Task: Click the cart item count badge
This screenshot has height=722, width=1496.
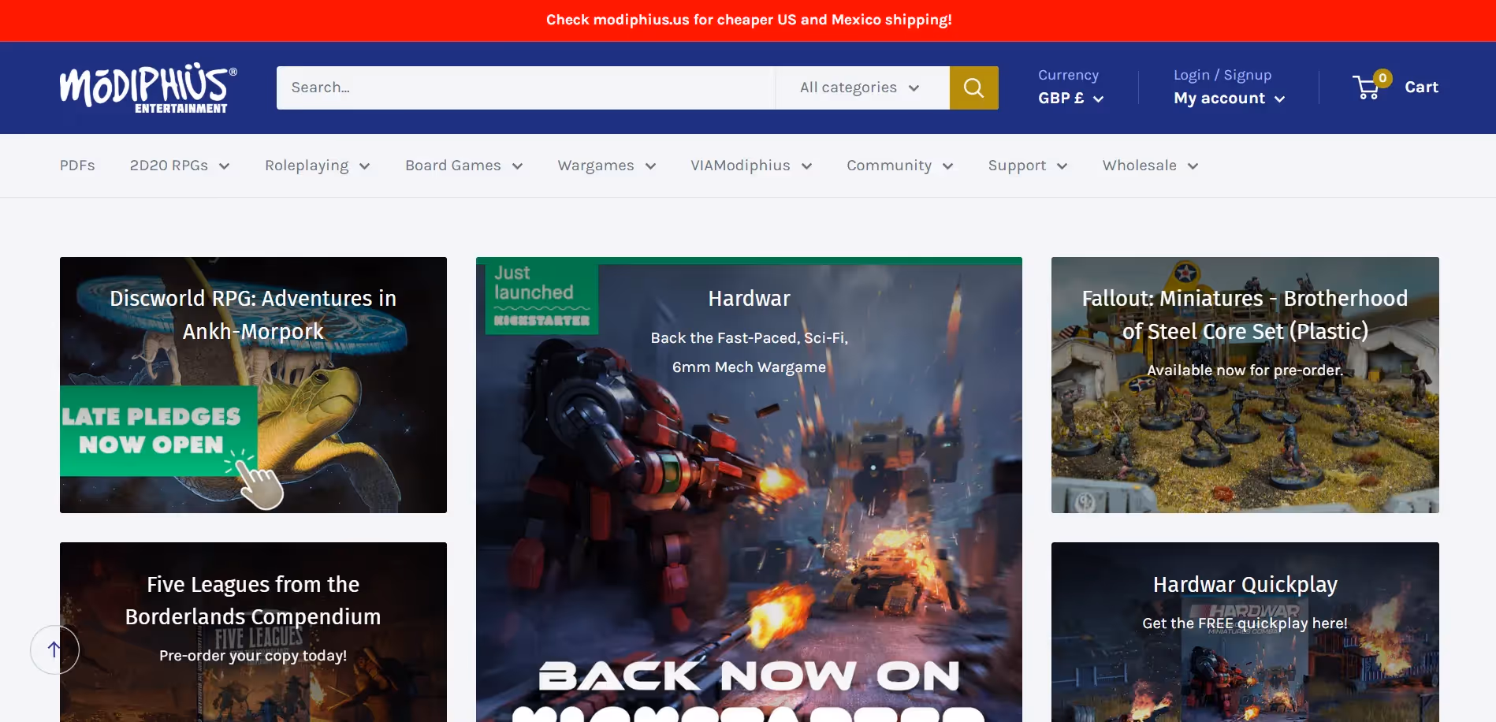Action: (1382, 78)
